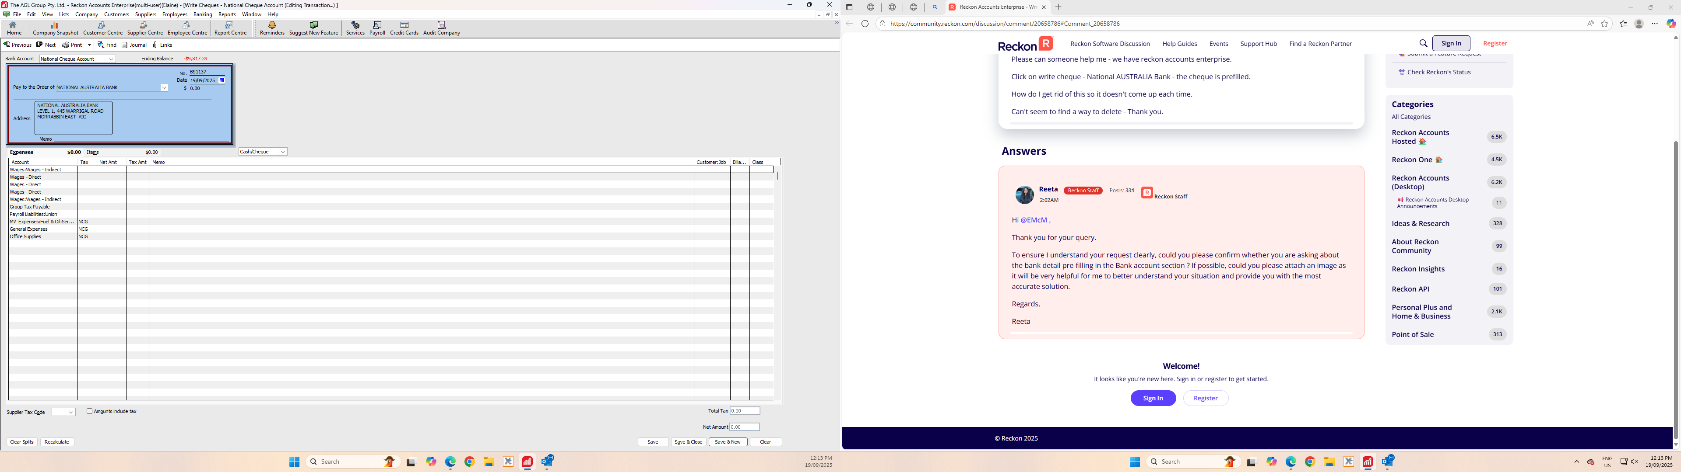Open the Company Snapshot toolbar icon
Image resolution: width=1681 pixels, height=472 pixels.
[x=56, y=29]
